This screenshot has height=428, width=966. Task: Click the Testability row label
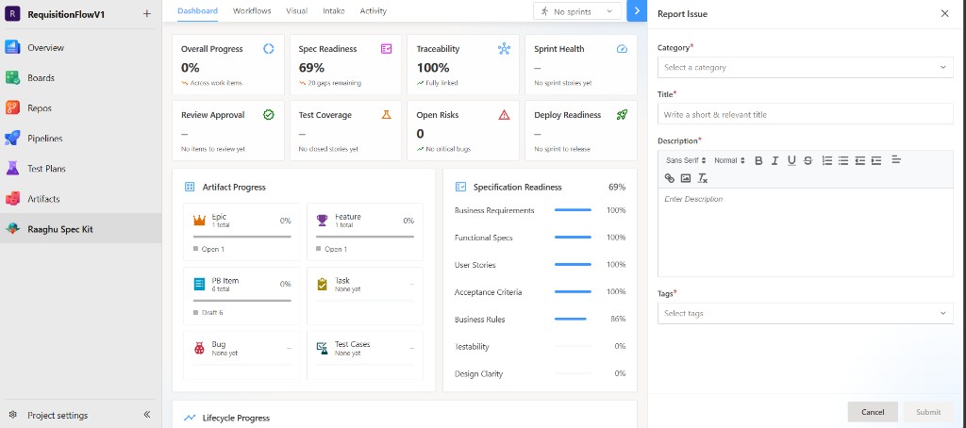(x=472, y=347)
